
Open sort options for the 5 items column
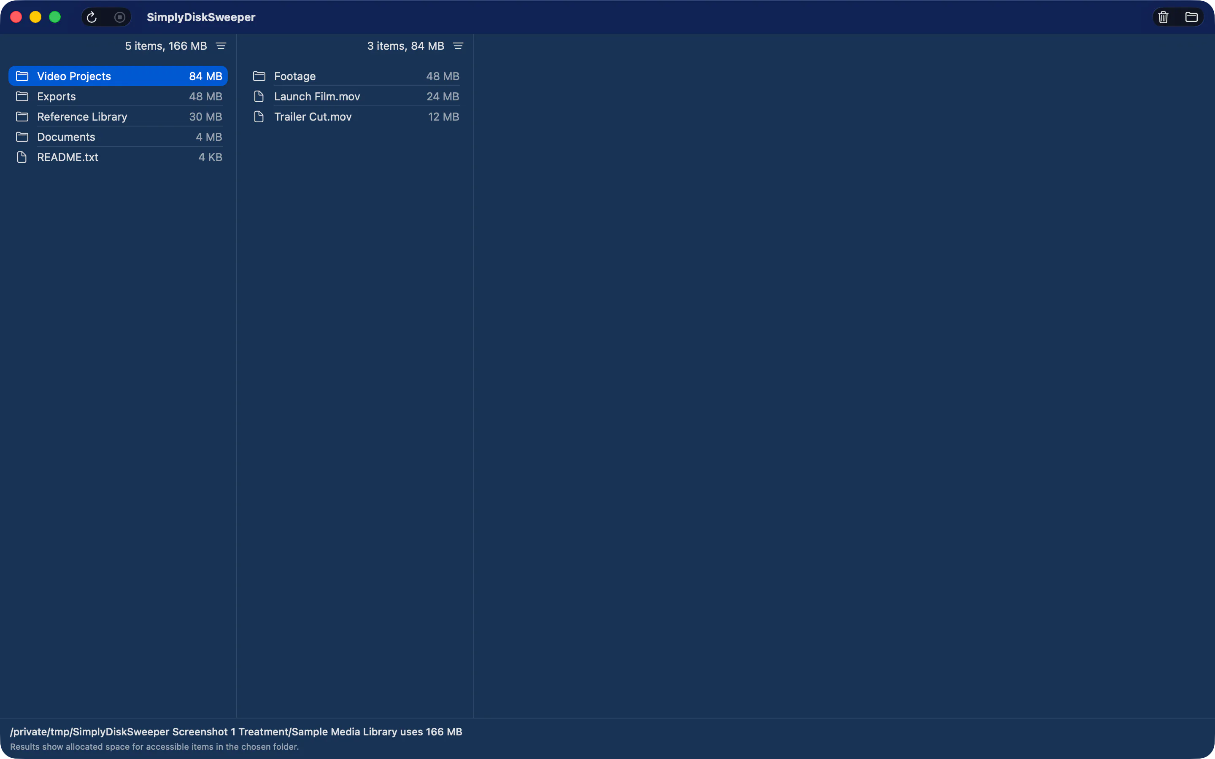[221, 46]
